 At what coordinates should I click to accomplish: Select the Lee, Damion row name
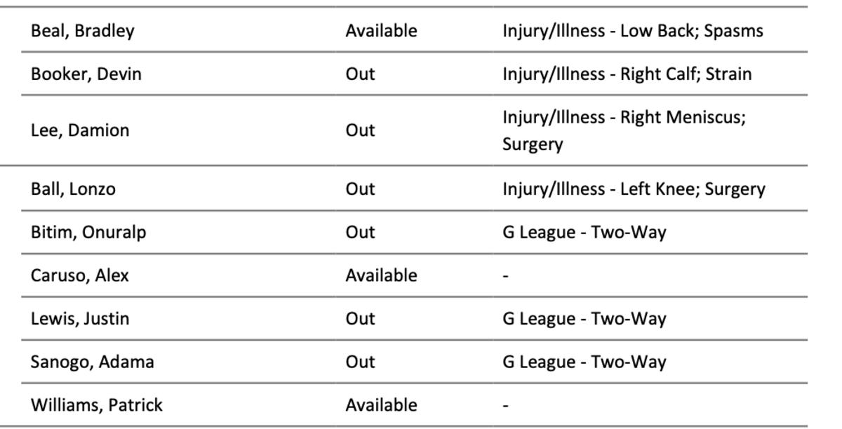79,130
